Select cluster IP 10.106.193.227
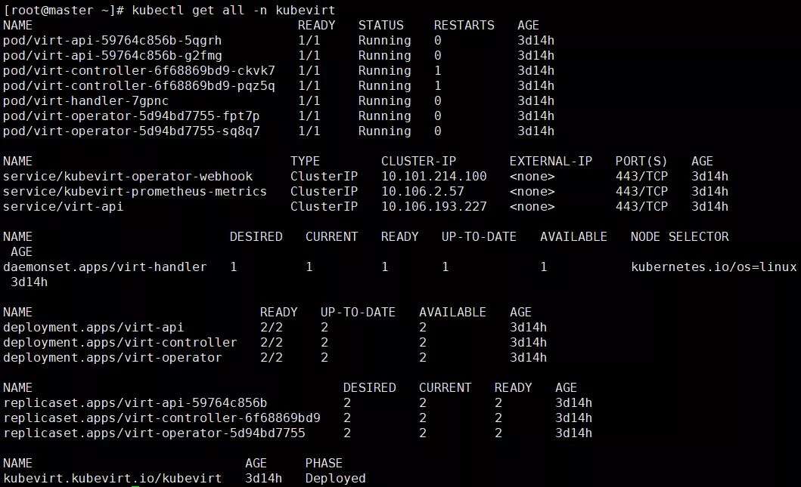The width and height of the screenshot is (801, 487). pyautogui.click(x=433, y=207)
